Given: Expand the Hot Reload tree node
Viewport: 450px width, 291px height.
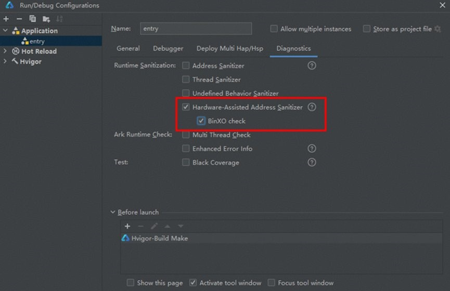Looking at the screenshot, I should (x=5, y=51).
